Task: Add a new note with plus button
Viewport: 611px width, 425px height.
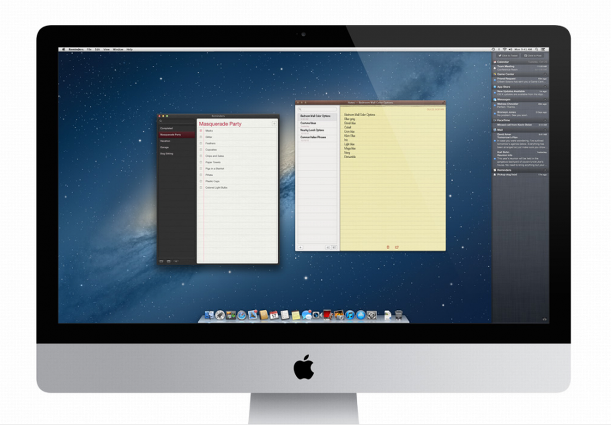Action: (x=300, y=247)
